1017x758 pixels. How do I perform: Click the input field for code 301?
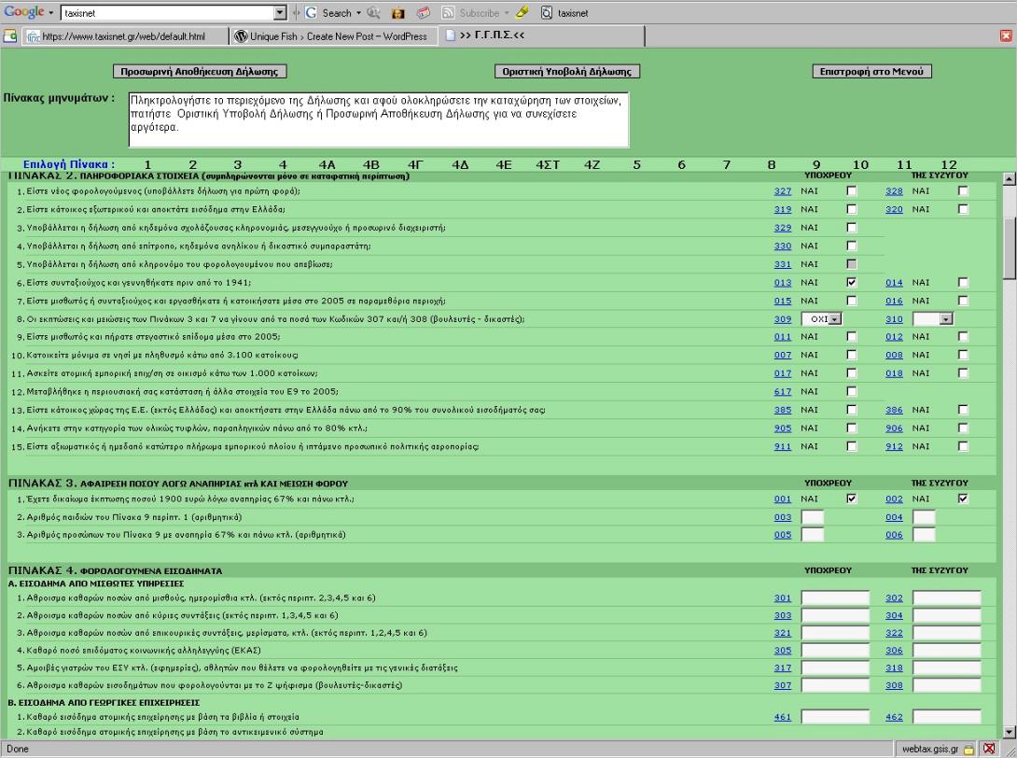coord(835,597)
